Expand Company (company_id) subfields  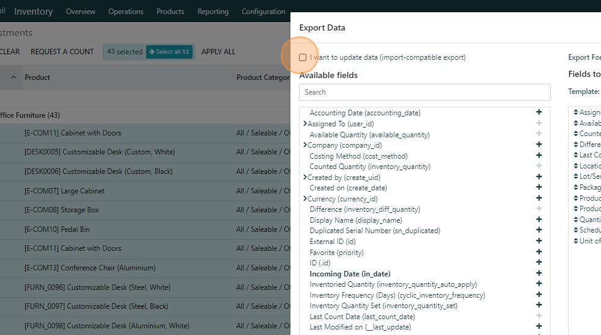pos(305,145)
